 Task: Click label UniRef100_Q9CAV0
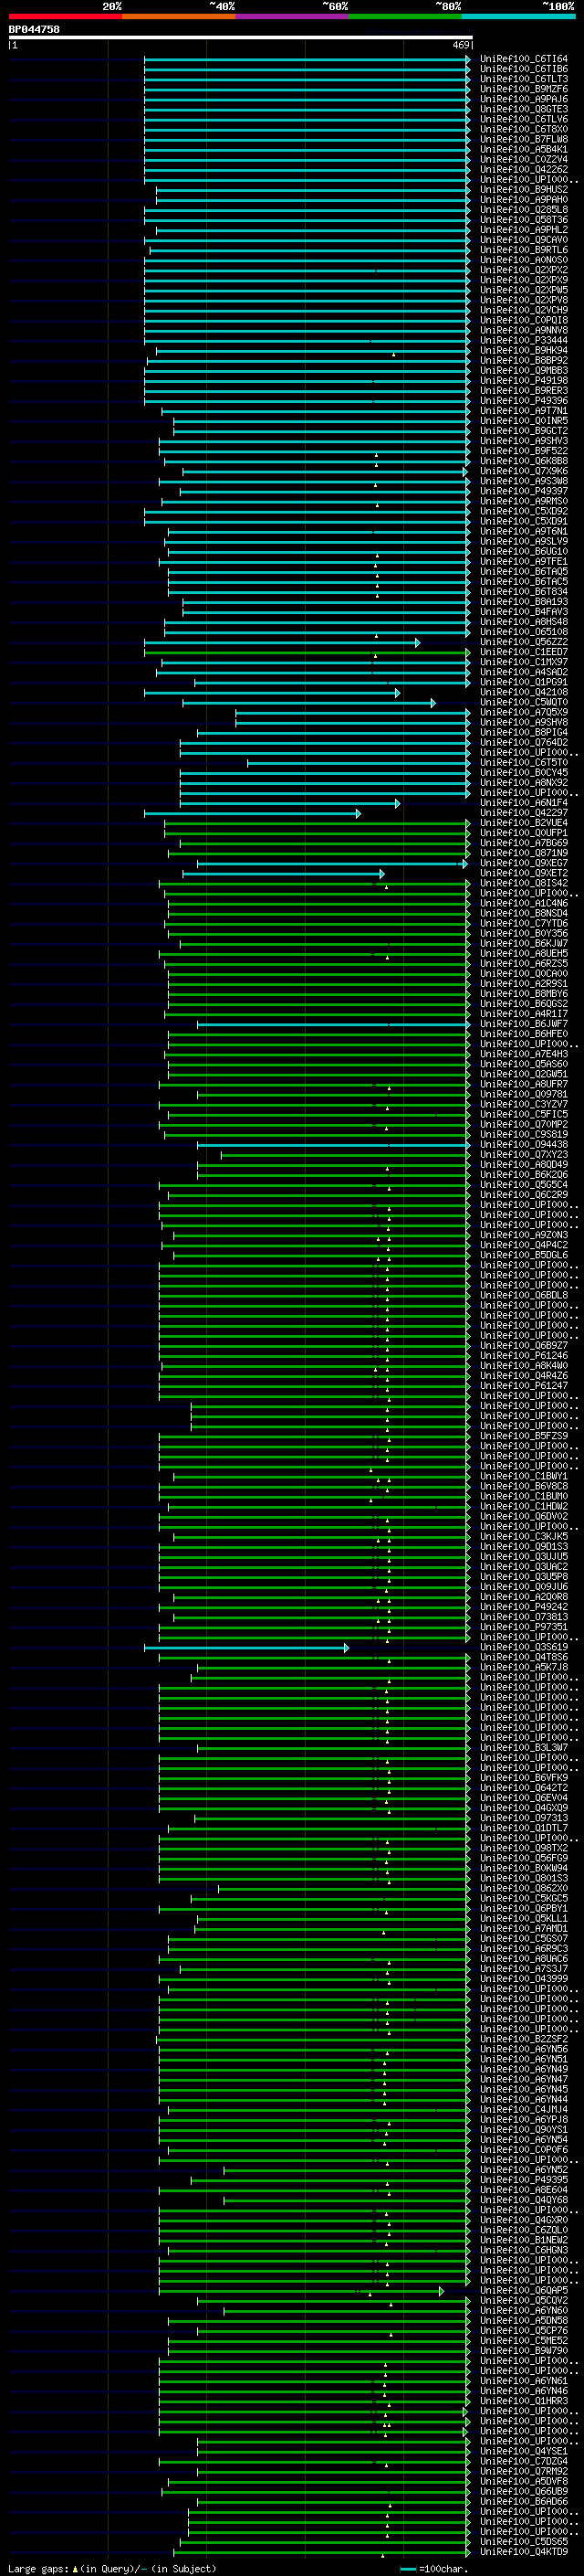tap(523, 240)
